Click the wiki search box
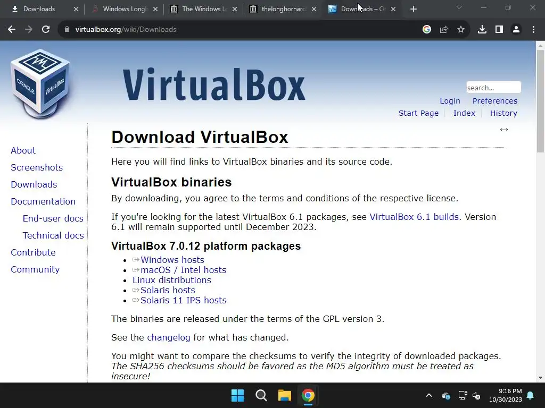The height and width of the screenshot is (408, 545). 493,88
